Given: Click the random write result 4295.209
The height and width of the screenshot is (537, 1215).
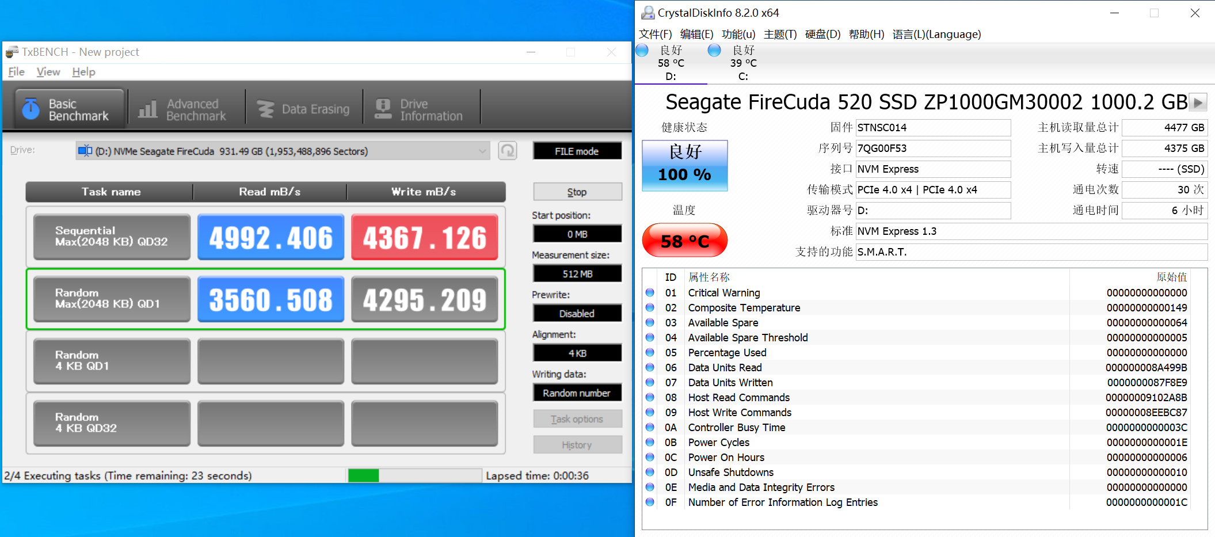Looking at the screenshot, I should (x=424, y=299).
